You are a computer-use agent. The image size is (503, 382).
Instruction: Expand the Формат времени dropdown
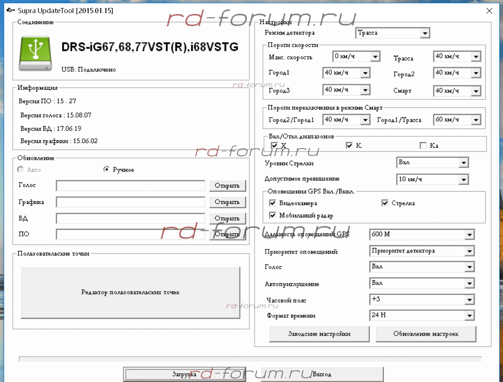[x=421, y=315]
